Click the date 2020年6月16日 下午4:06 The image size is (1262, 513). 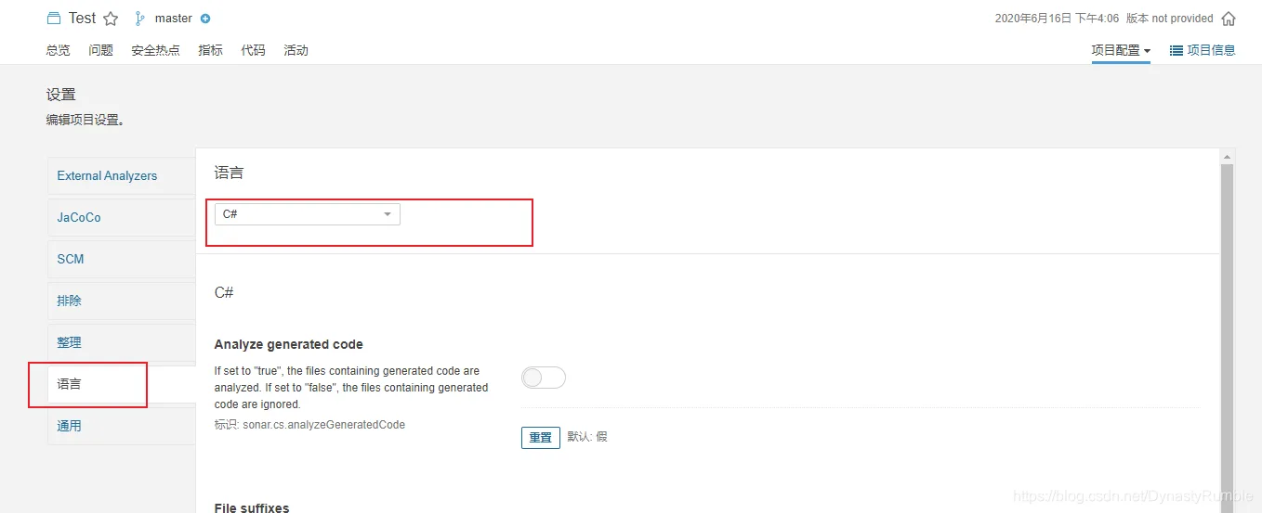pos(1057,19)
